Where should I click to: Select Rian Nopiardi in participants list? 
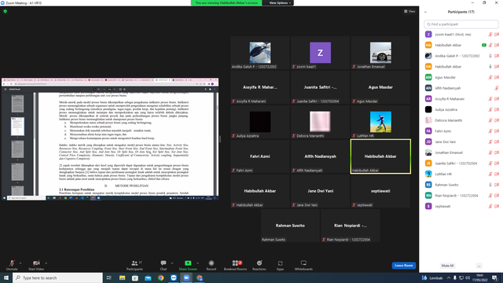tap(461, 196)
